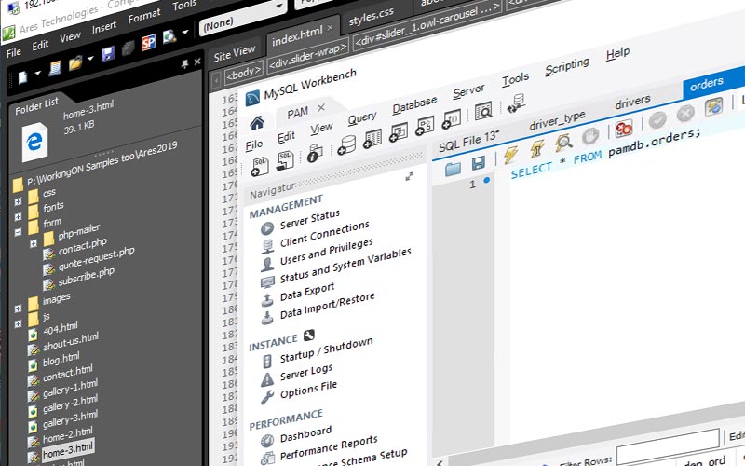
Task: Expand the js folder
Action: click(18, 323)
